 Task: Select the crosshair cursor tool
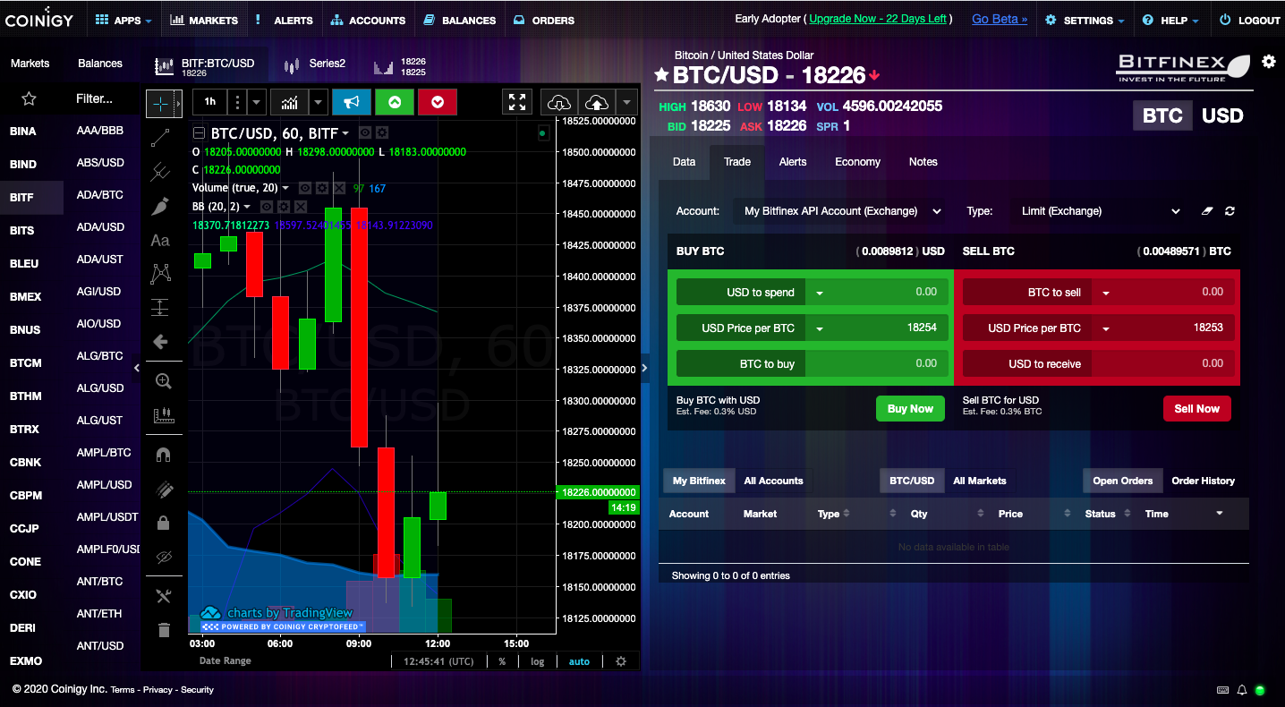(160, 104)
